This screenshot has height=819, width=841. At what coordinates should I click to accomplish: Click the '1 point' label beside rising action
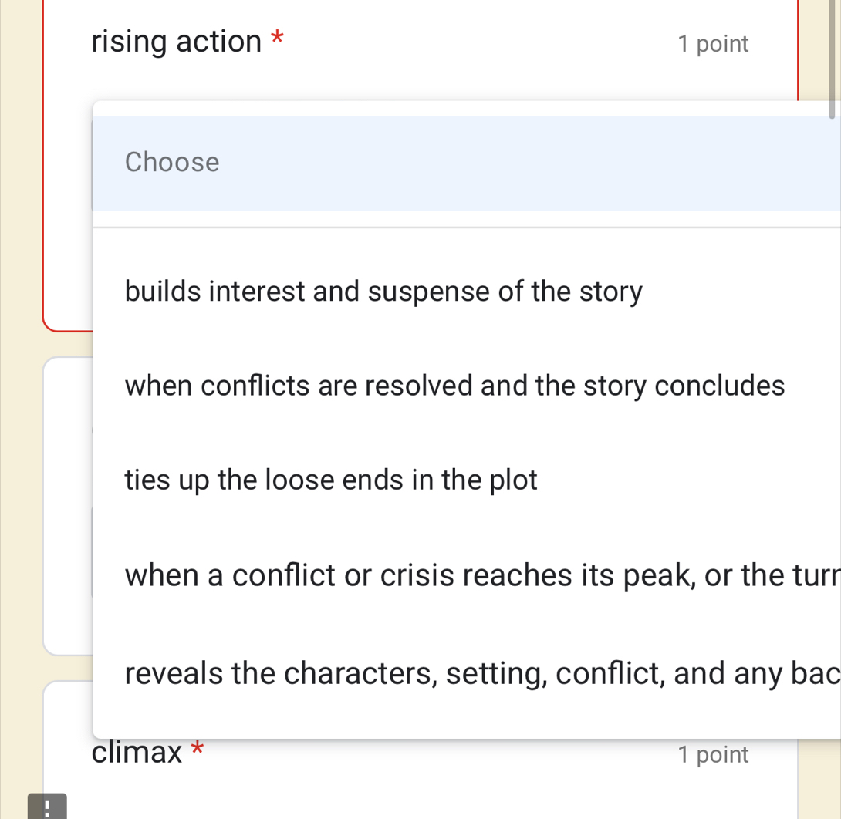pyautogui.click(x=713, y=44)
